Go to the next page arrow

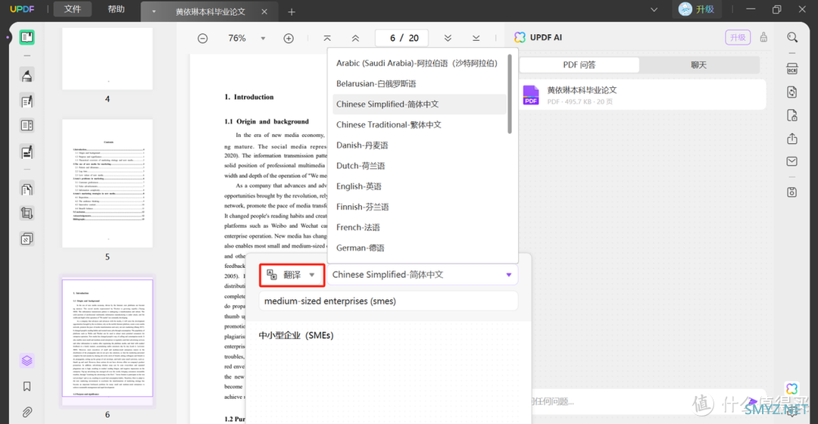tap(448, 38)
